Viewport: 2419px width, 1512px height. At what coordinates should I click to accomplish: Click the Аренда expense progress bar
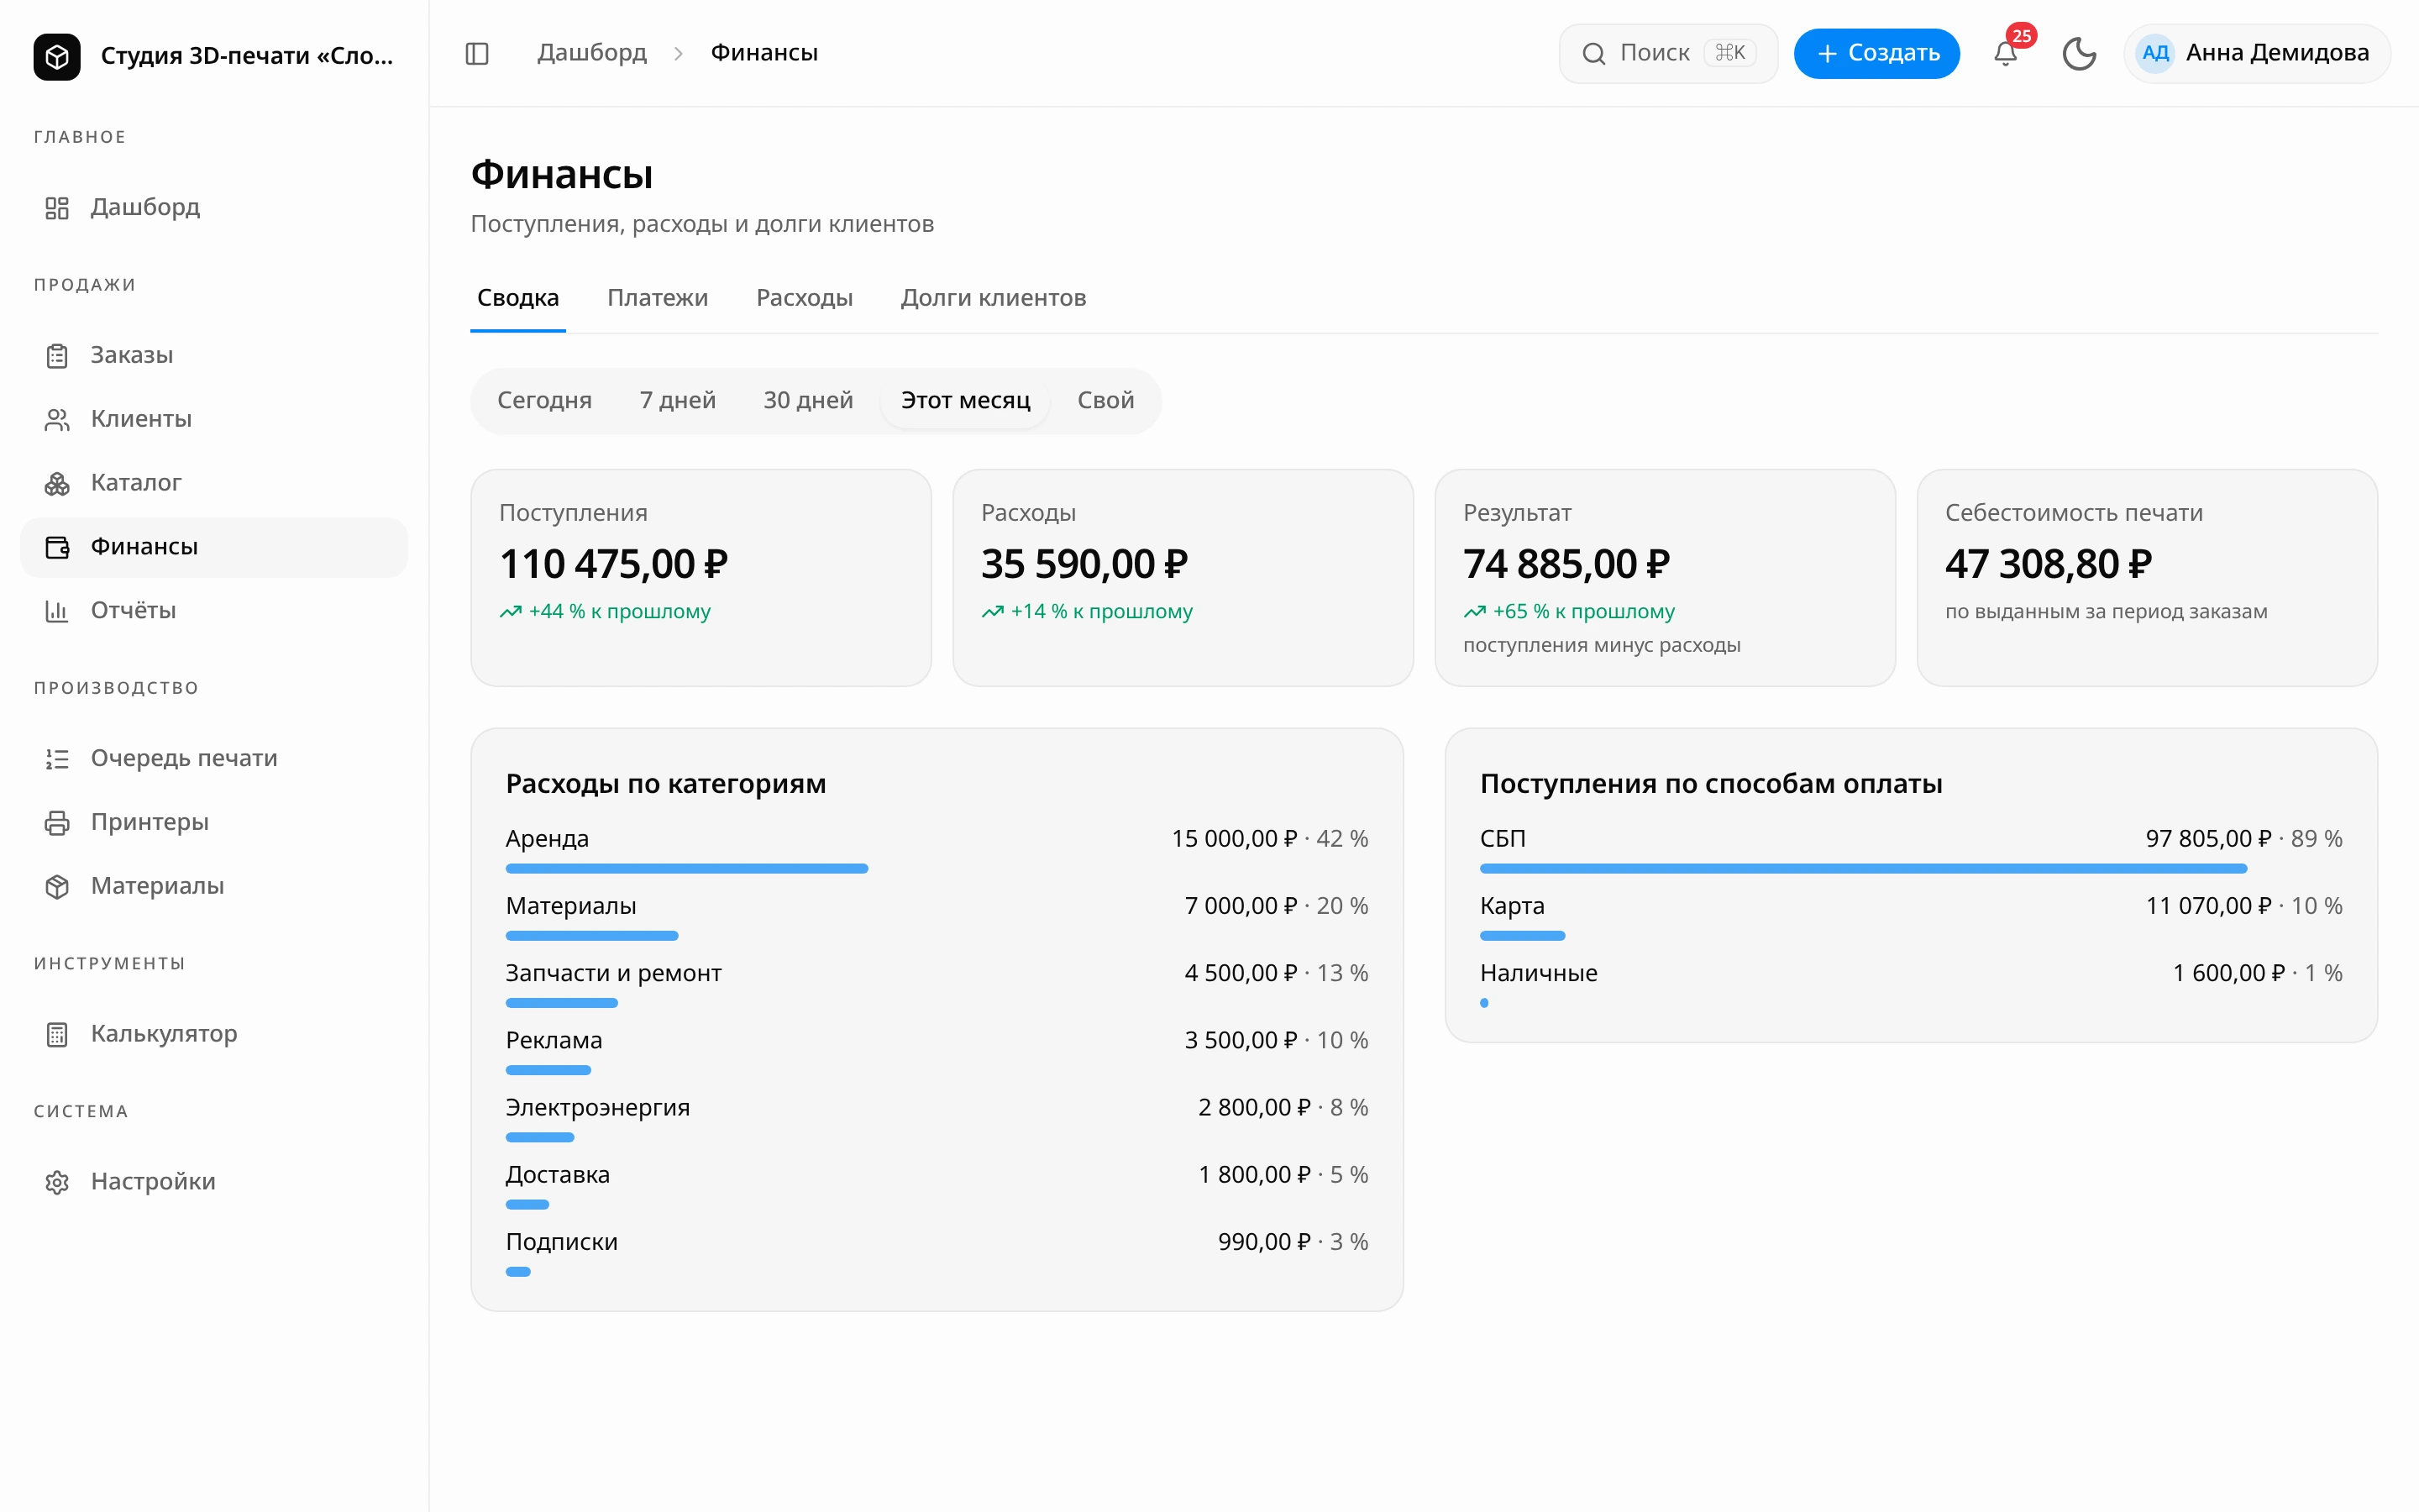click(x=687, y=869)
